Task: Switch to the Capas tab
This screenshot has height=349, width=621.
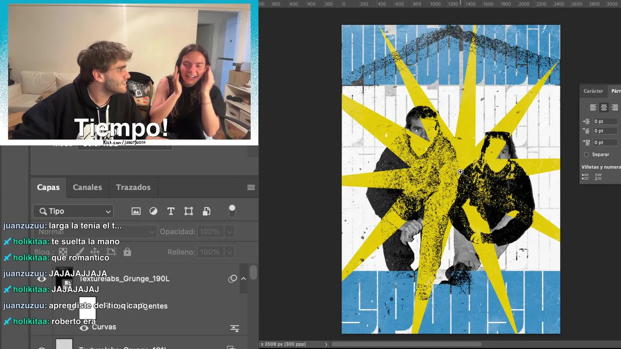Action: (49, 187)
